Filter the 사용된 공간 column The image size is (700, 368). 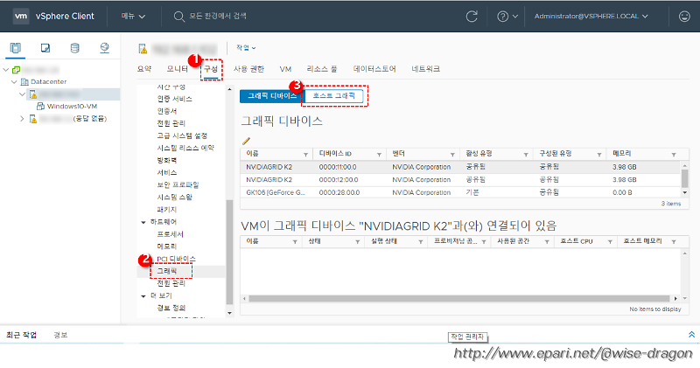547,242
